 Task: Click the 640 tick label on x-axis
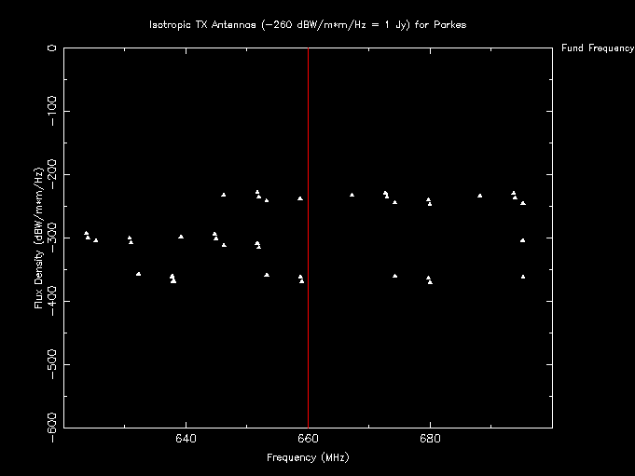(x=186, y=438)
